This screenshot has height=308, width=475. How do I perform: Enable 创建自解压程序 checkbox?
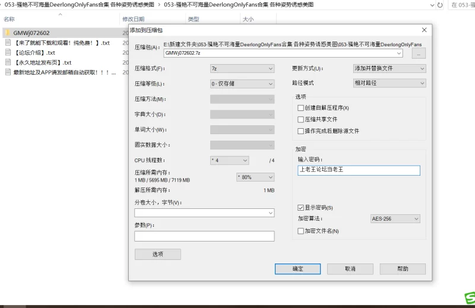tap(300, 108)
